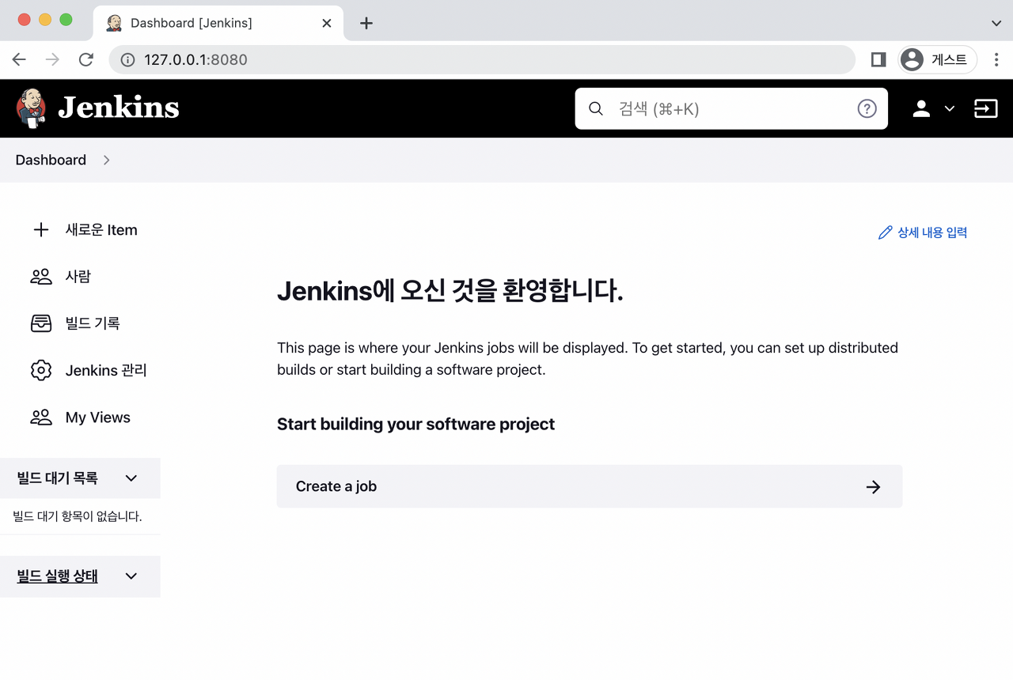Click the user account icon in header
The image size is (1013, 680).
coord(921,108)
